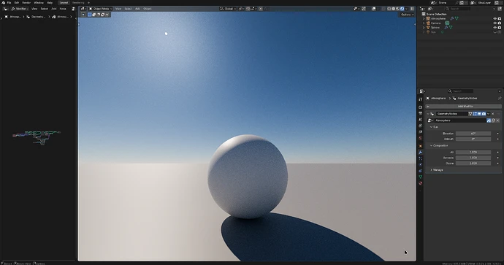Open the Modifier node tree type dropdown
Viewport: 504px width, 265px height.
coord(20,9)
